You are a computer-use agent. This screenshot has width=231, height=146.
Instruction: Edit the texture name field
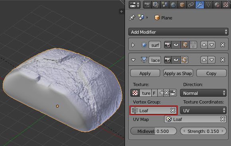pos(145,93)
